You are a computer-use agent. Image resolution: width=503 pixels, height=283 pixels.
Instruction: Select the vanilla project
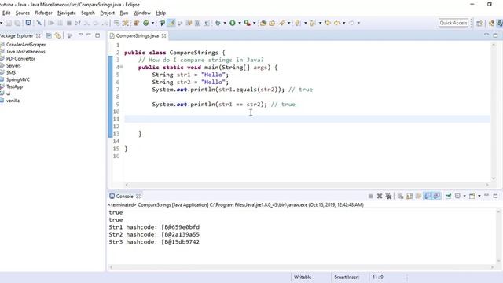click(x=13, y=101)
